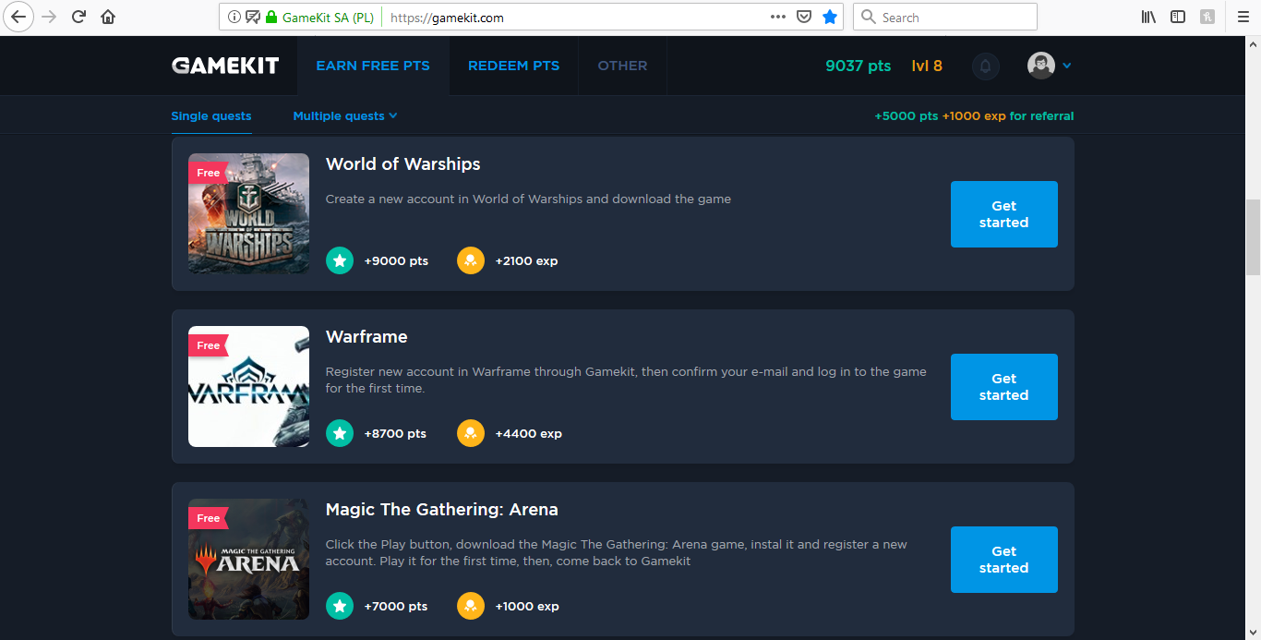The image size is (1261, 640).
Task: Click the notification bell icon
Action: tap(986, 66)
